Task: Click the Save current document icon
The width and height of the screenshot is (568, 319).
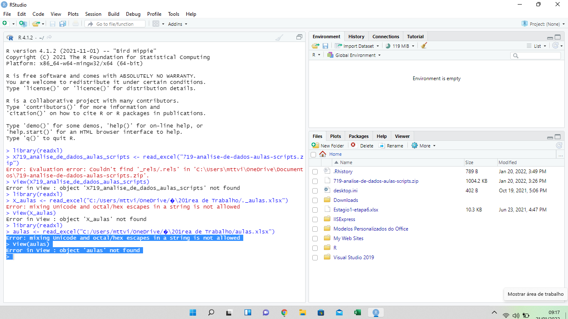Action: click(53, 24)
